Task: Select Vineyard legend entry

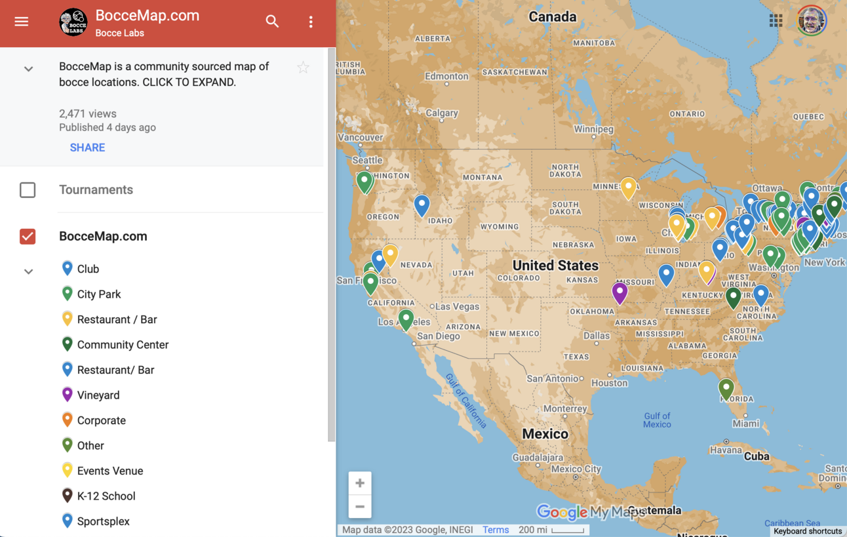Action: [98, 395]
